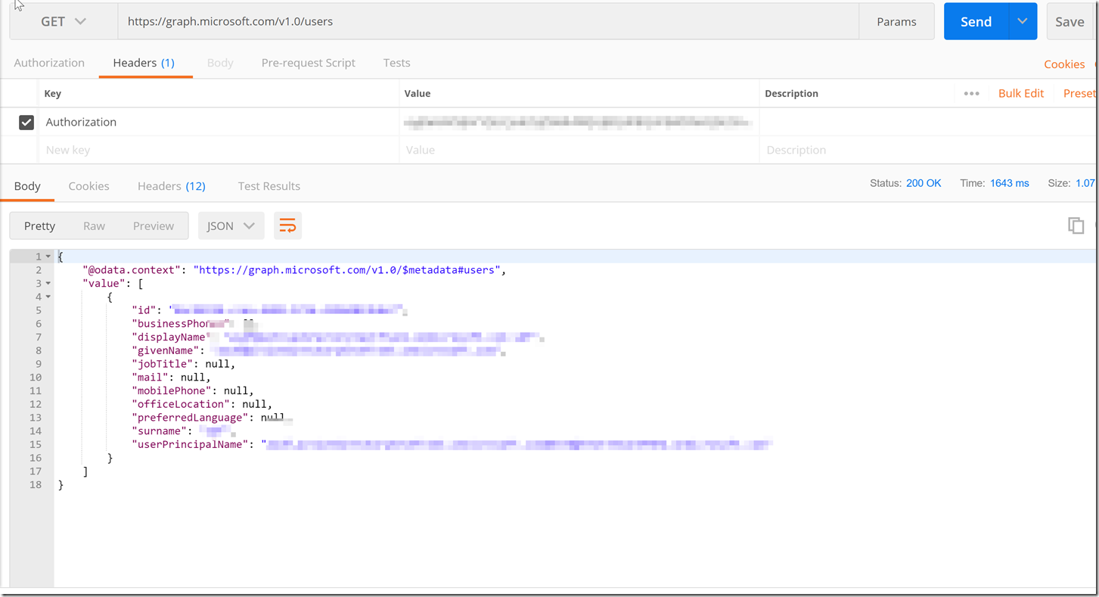Click the response time 1643 ms
Image resolution: width=1099 pixels, height=597 pixels.
1009,183
